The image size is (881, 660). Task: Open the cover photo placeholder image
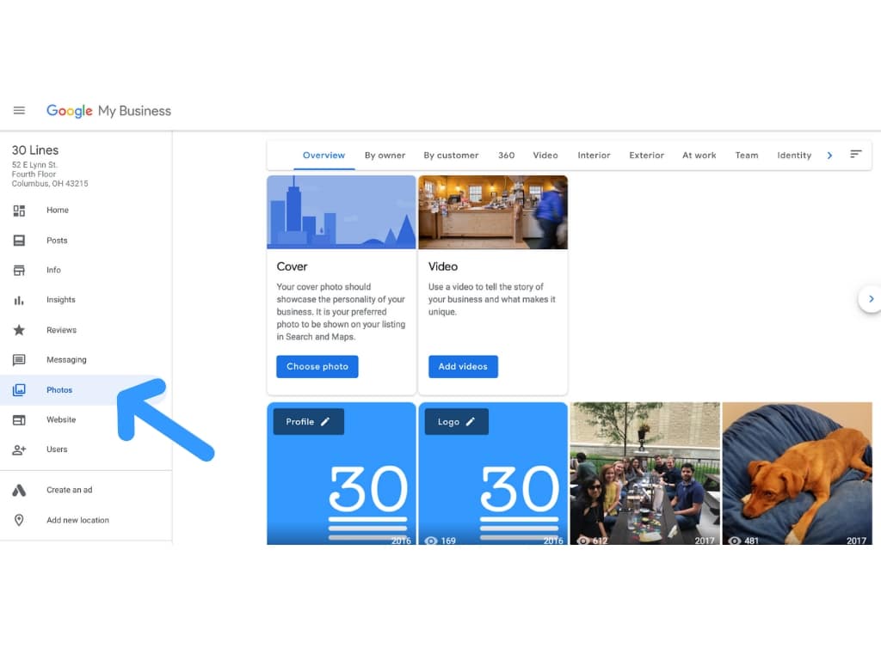pyautogui.click(x=341, y=212)
